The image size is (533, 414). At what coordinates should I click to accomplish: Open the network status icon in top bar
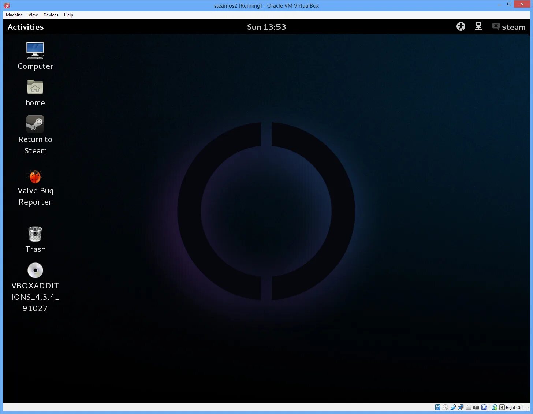[x=478, y=26]
